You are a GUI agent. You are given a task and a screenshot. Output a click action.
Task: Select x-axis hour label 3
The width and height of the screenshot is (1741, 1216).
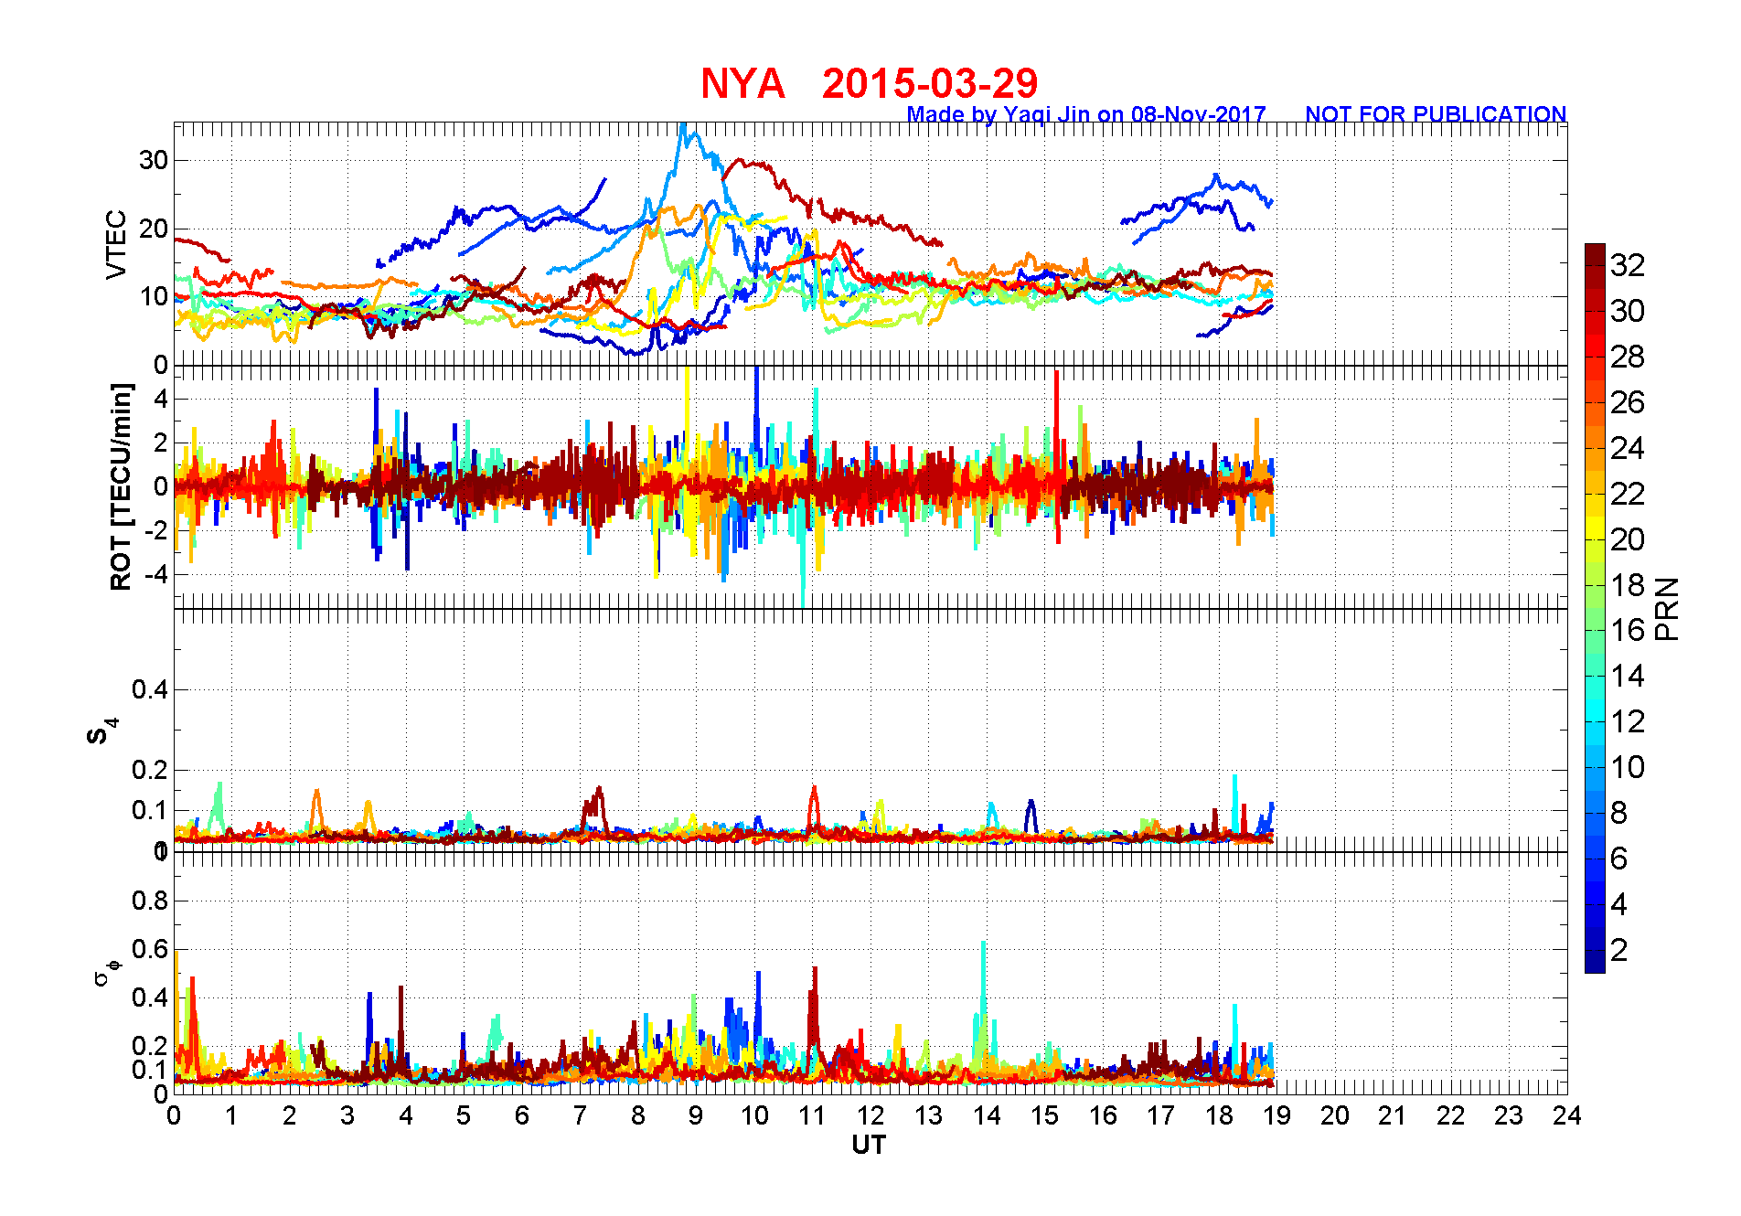coord(347,1115)
